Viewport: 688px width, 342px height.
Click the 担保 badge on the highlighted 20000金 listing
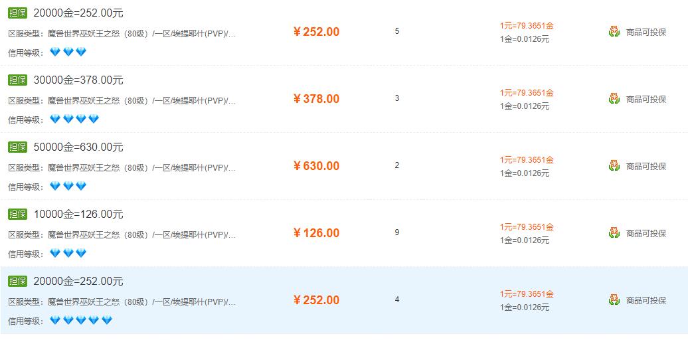tap(17, 282)
